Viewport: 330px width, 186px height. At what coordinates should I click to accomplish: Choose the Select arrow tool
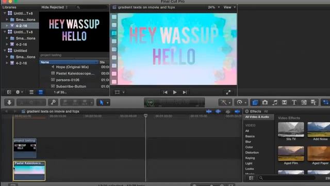[x=102, y=102]
